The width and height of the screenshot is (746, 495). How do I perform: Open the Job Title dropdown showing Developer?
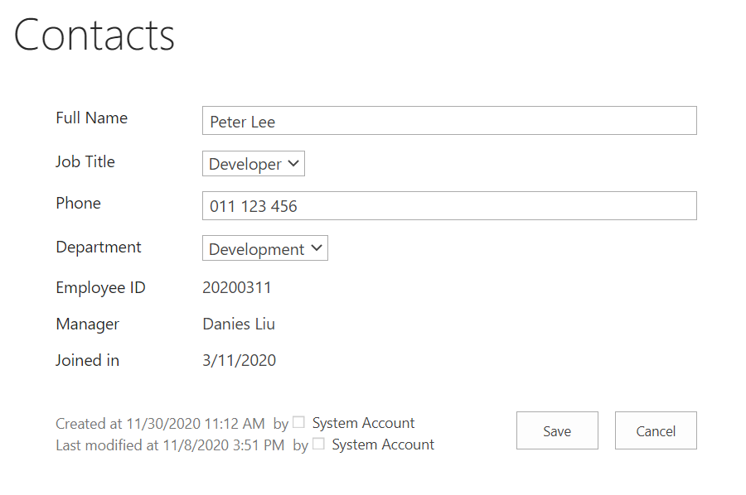[253, 163]
